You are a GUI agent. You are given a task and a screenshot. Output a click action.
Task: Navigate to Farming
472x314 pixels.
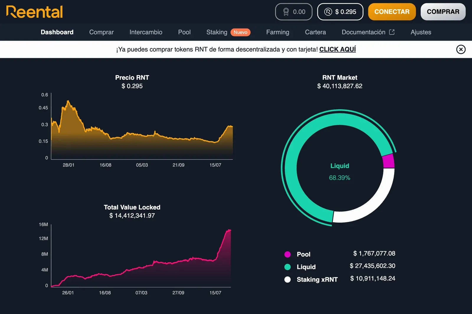[x=278, y=32]
